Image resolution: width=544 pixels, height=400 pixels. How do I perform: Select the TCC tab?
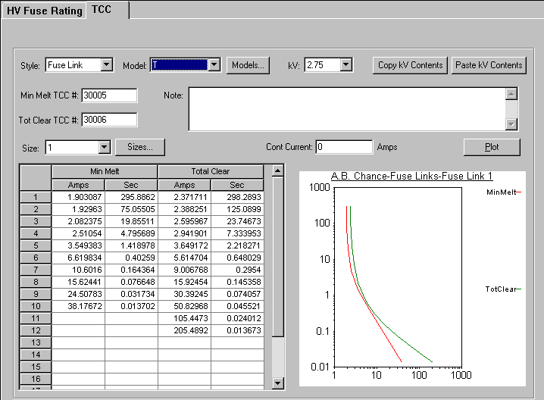point(102,10)
